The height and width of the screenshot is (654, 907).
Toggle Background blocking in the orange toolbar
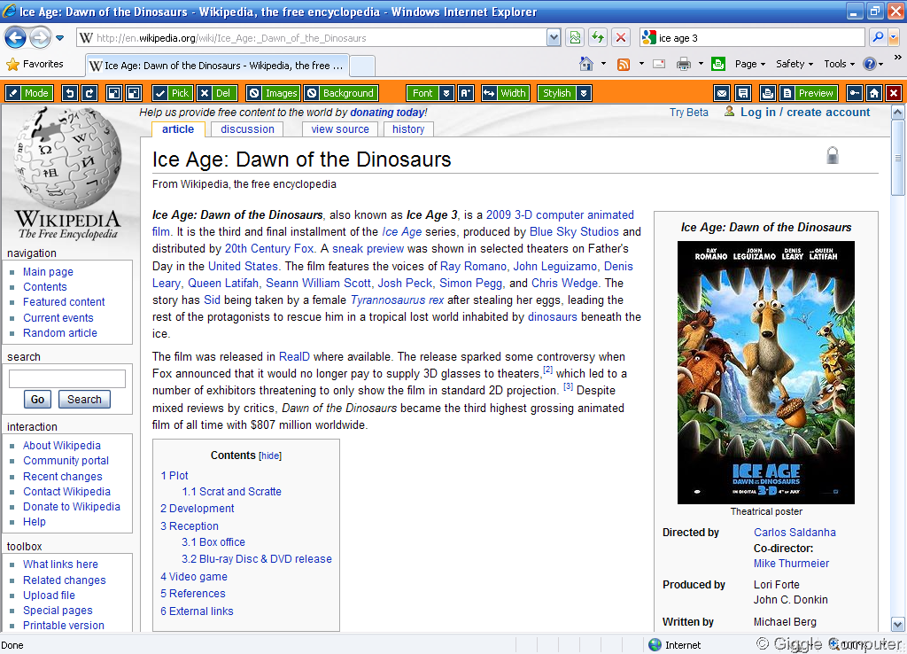[341, 93]
